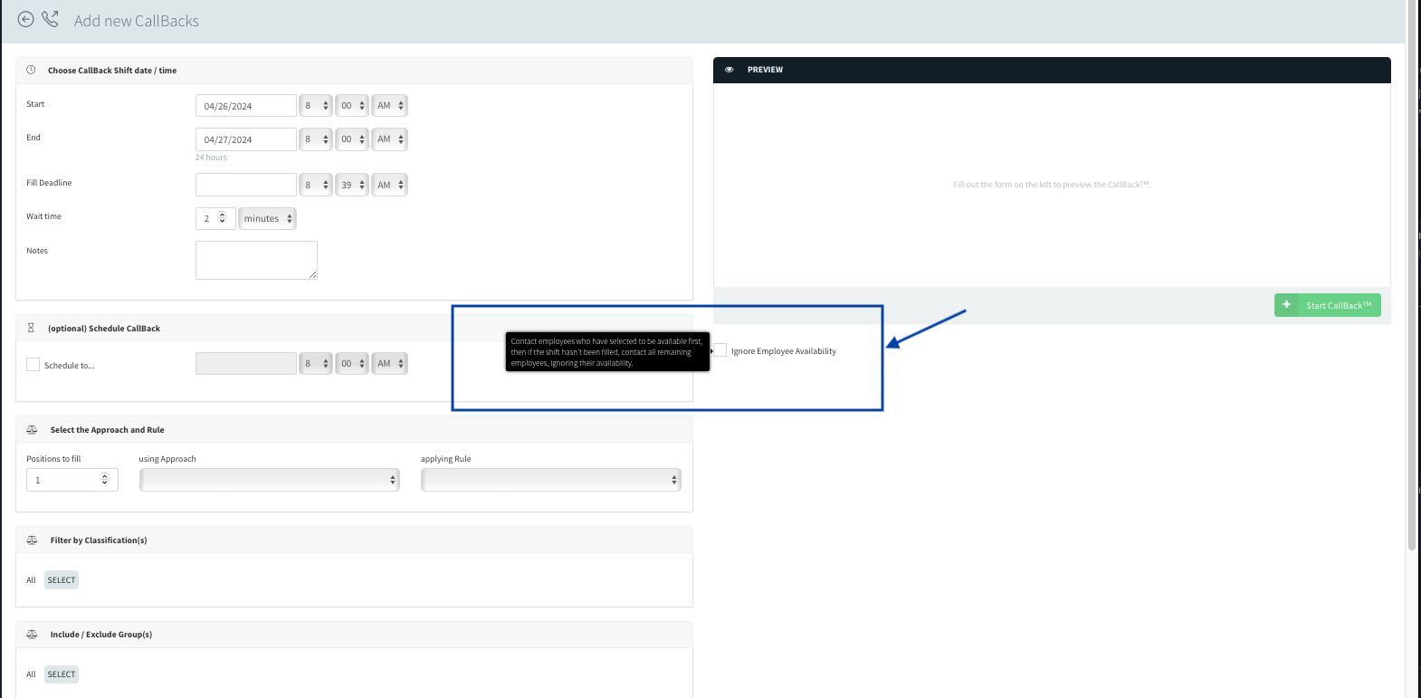Click the End date field 04/27/2024
Screen dimensions: 1421x698
click(246, 139)
